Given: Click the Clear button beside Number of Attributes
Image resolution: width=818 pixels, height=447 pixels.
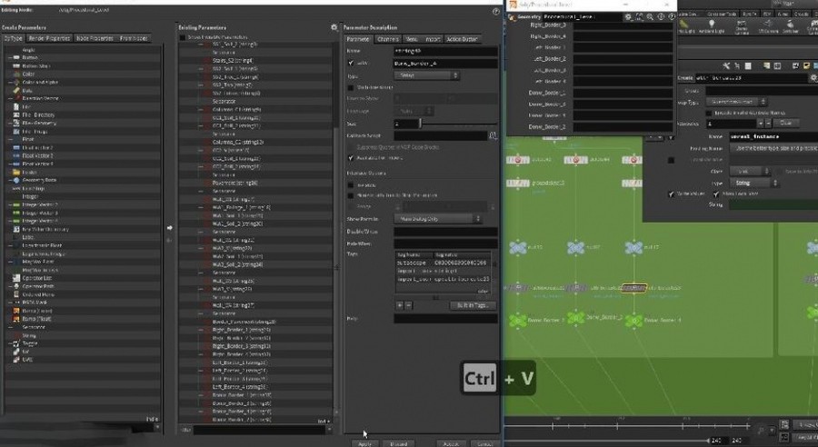Looking at the screenshot, I should 785,124.
